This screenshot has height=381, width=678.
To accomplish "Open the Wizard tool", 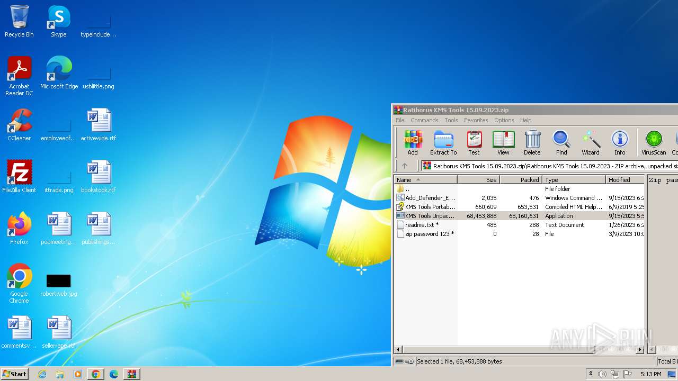I will coord(591,143).
